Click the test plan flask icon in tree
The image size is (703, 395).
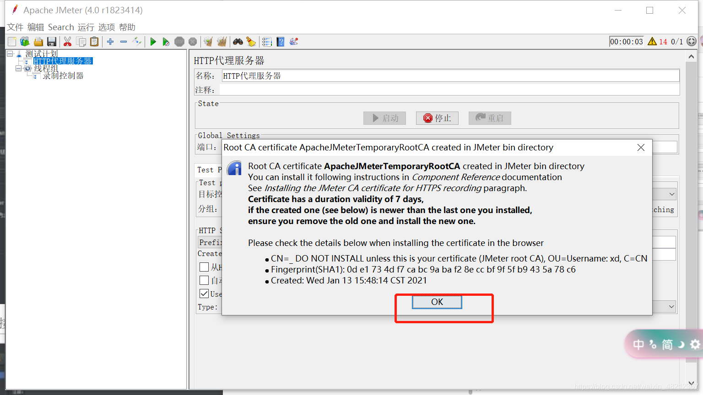(19, 54)
